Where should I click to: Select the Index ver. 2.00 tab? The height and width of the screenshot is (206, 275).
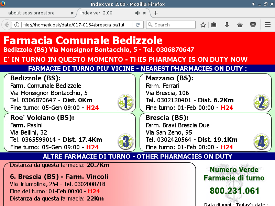[x=103, y=13]
